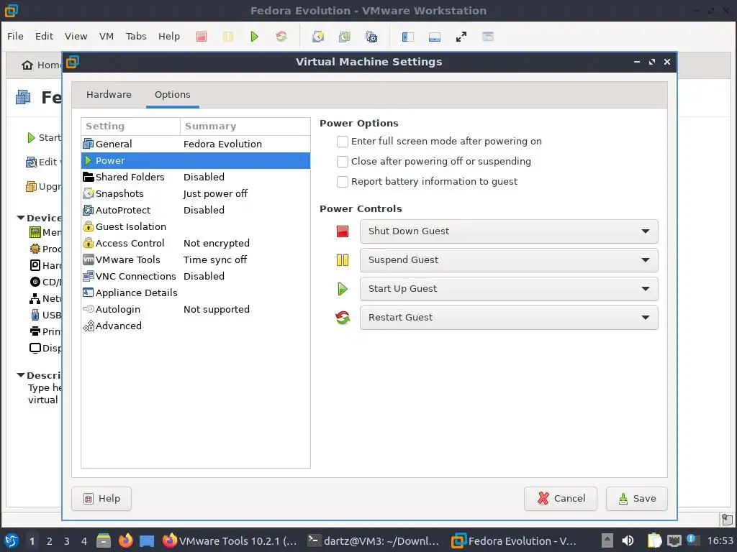Check Close after powering off or suspending
The width and height of the screenshot is (737, 552).
coord(343,162)
